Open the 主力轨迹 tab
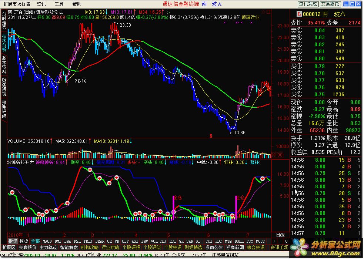Viewport: 364px width, 259px height. point(48,248)
